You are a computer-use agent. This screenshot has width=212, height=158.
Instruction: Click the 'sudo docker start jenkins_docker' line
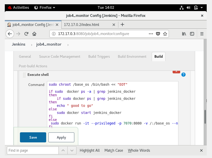[89, 113]
